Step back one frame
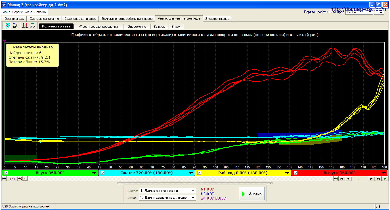Image resolution: width=390 pixels, height=210 pixels. tap(348, 179)
